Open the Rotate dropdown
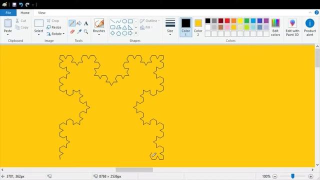320x180 pixels. pos(55,33)
